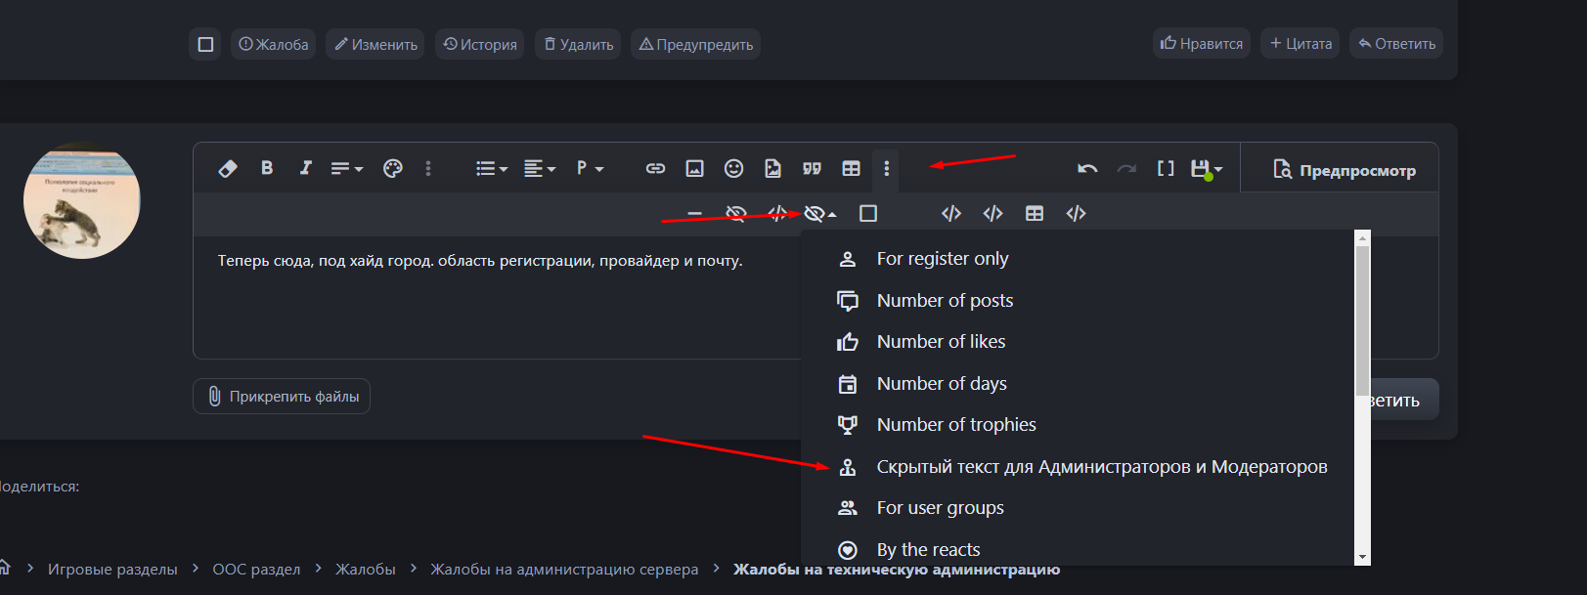Tick the post selection checkbox
This screenshot has height=595, width=1587.
[x=205, y=44]
